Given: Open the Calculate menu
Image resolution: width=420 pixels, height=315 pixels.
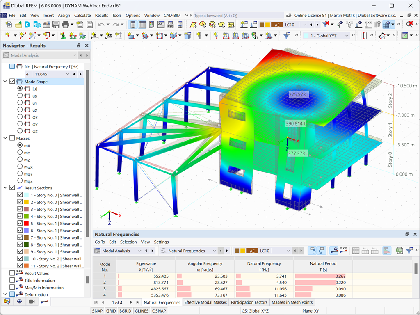Looking at the screenshot, I should click(82, 15).
